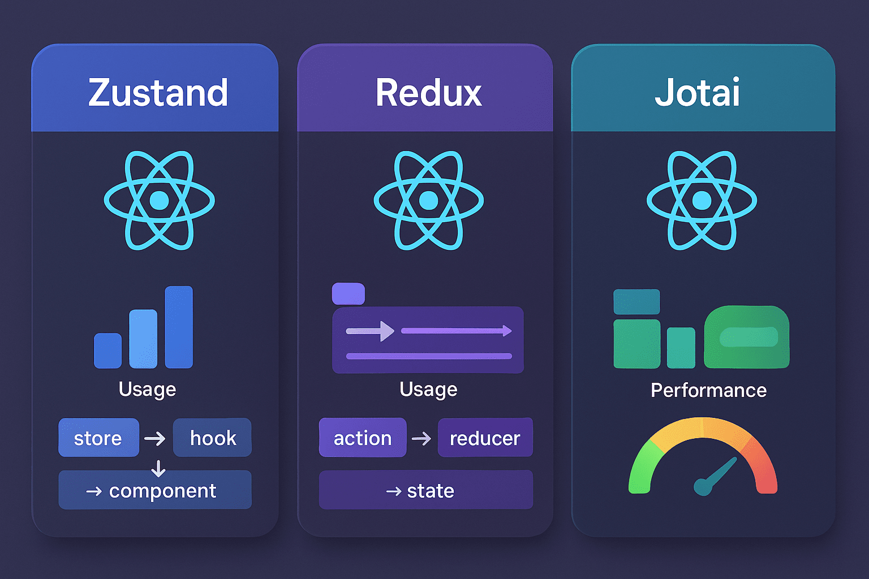This screenshot has height=579, width=869.
Task: Click the React atom icon in Jotai card
Action: (702, 200)
